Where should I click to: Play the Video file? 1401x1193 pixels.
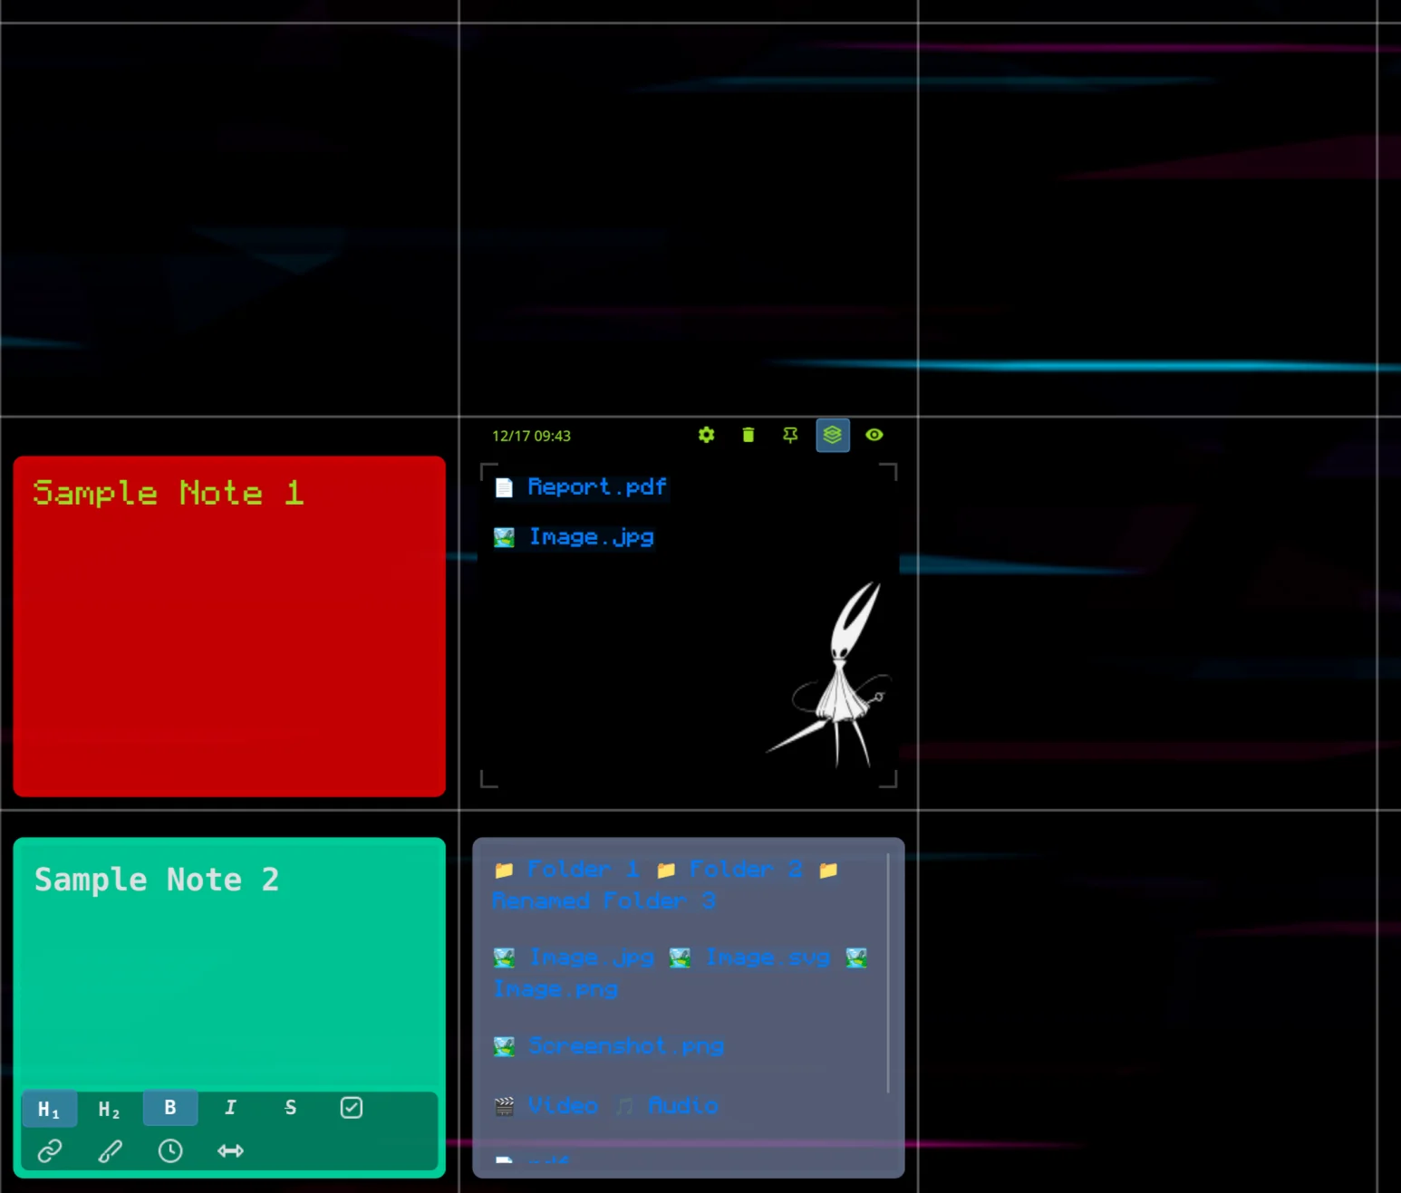[563, 1105]
